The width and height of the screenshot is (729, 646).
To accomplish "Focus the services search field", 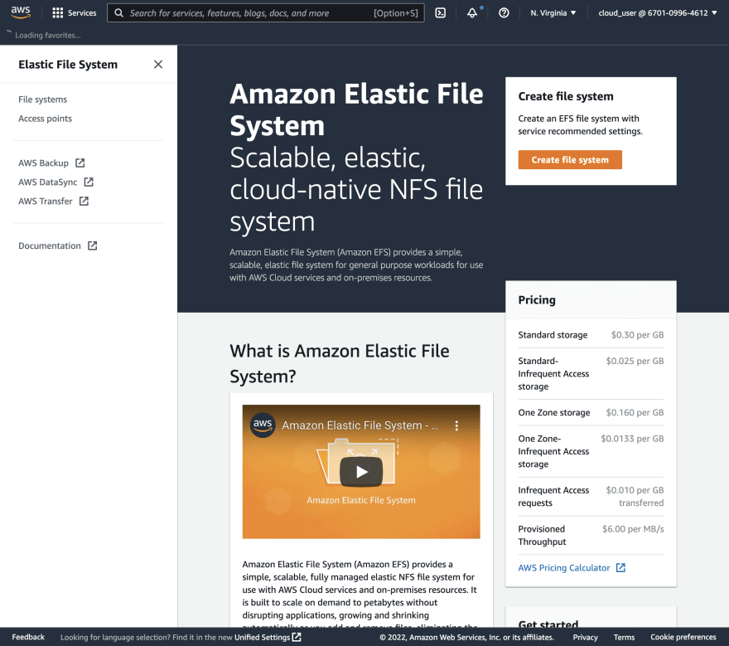I will pos(265,13).
